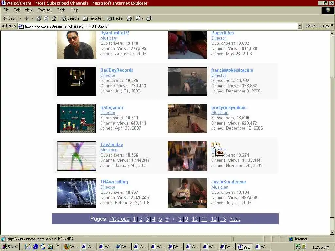Expand the Links toolbar chevron
Image resolution: width=335 pixels, height=251 pixels.
pyautogui.click(x=332, y=25)
